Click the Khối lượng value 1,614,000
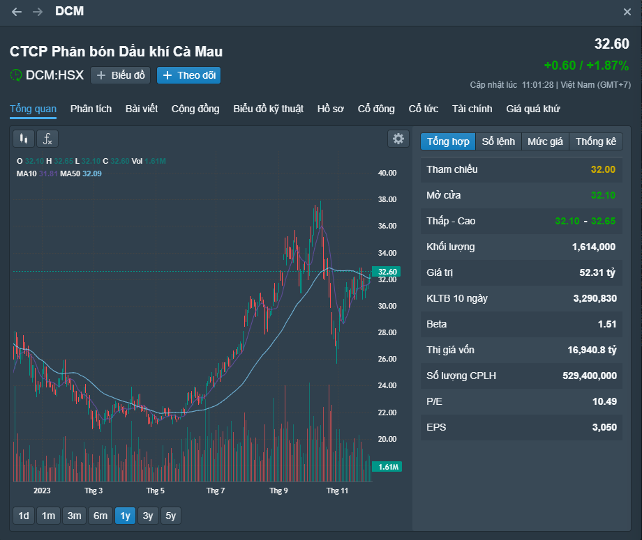642x540 pixels. pos(593,247)
